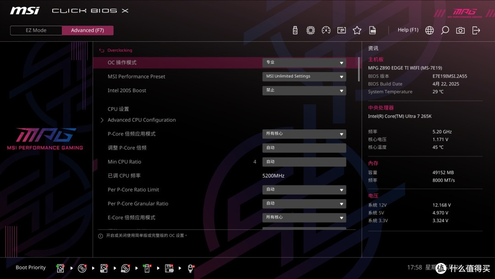Open the Intel 200S Boost dropdown

[304, 90]
